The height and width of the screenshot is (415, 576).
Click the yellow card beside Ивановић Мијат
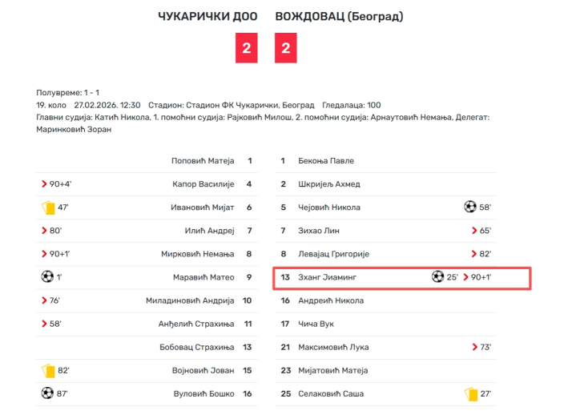pos(47,207)
